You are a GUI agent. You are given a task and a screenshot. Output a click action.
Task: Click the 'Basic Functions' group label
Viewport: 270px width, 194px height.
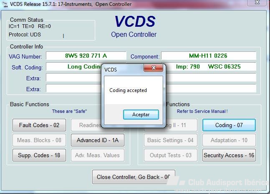coord(30,104)
